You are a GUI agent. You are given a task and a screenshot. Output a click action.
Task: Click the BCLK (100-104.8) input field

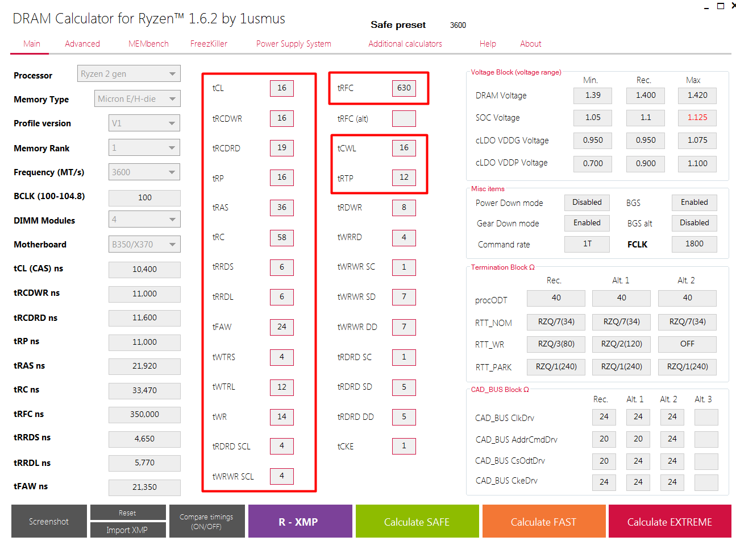click(x=144, y=197)
